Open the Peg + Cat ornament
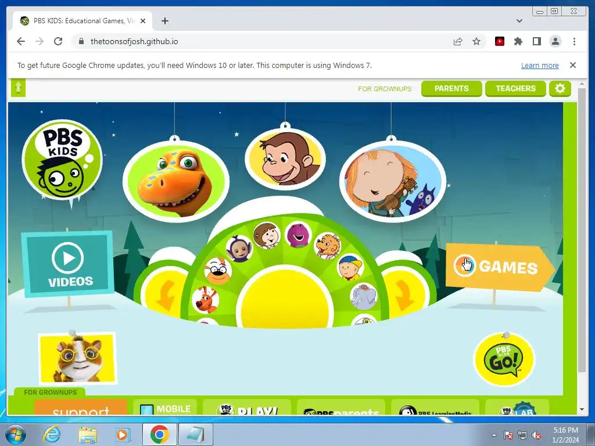This screenshot has width=595, height=446. [393, 181]
